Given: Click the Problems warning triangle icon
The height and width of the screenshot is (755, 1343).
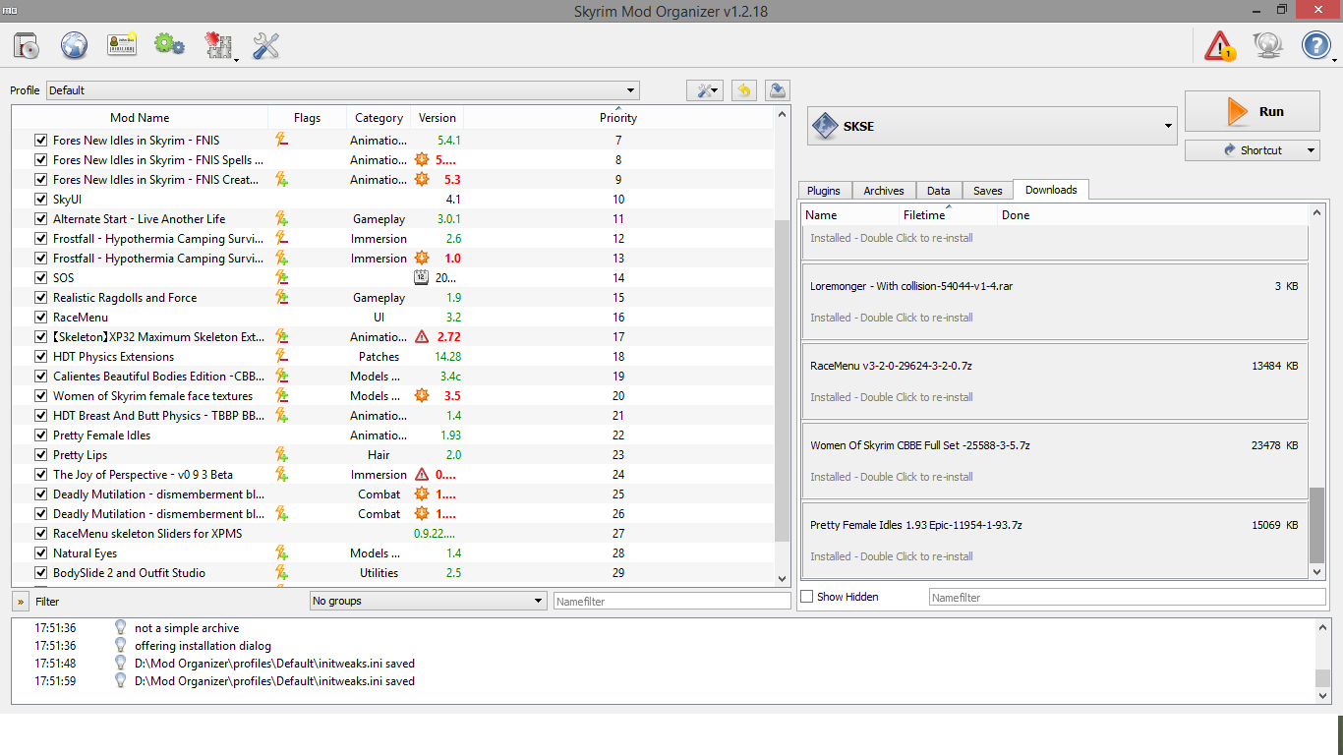Looking at the screenshot, I should click(x=1220, y=45).
